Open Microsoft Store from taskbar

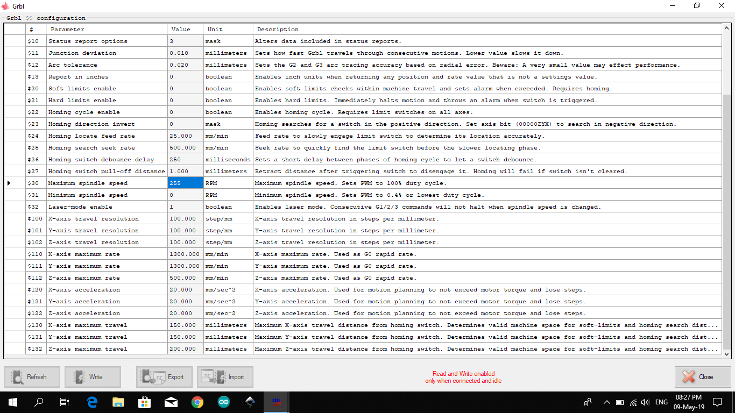tap(145, 402)
